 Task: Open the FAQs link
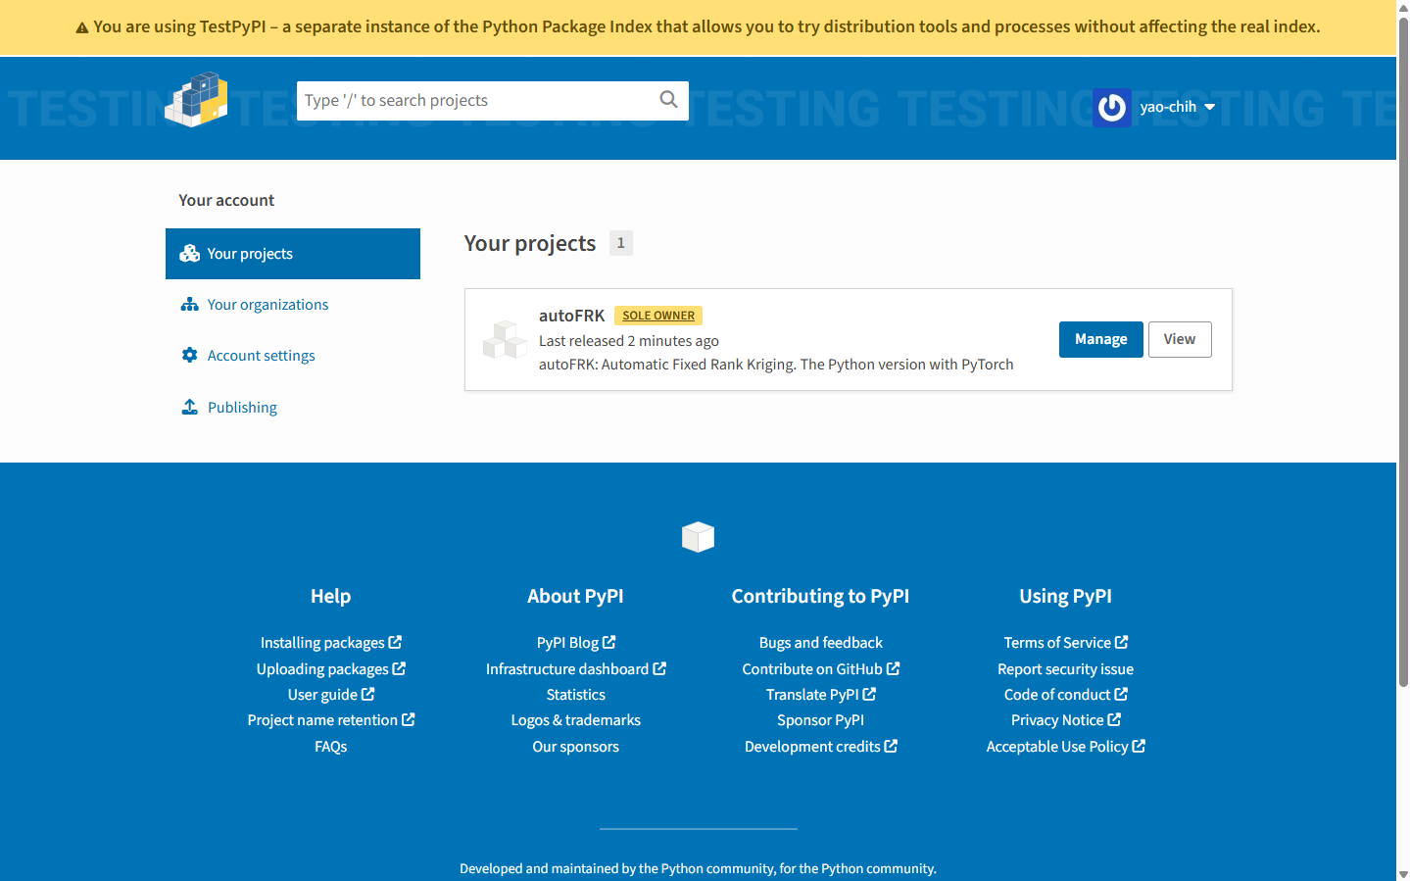point(331,747)
